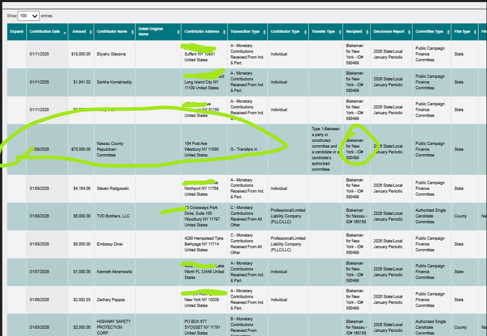Click the Filer type column header
The image size is (487, 336).
pyautogui.click(x=462, y=32)
